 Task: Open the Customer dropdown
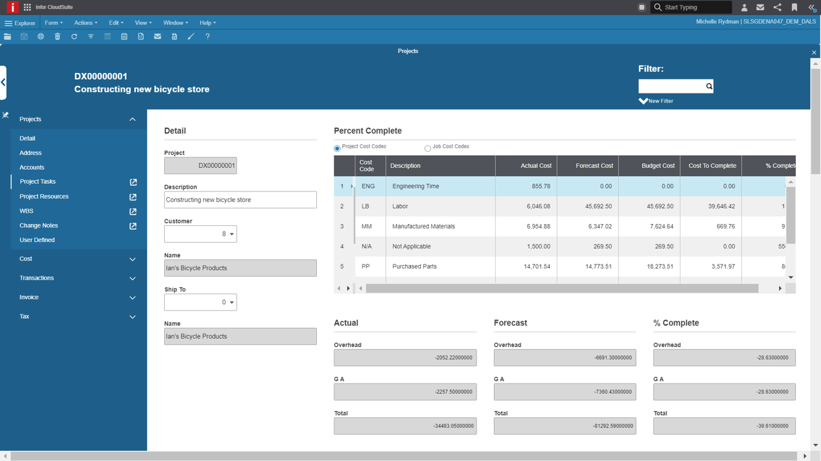point(230,234)
